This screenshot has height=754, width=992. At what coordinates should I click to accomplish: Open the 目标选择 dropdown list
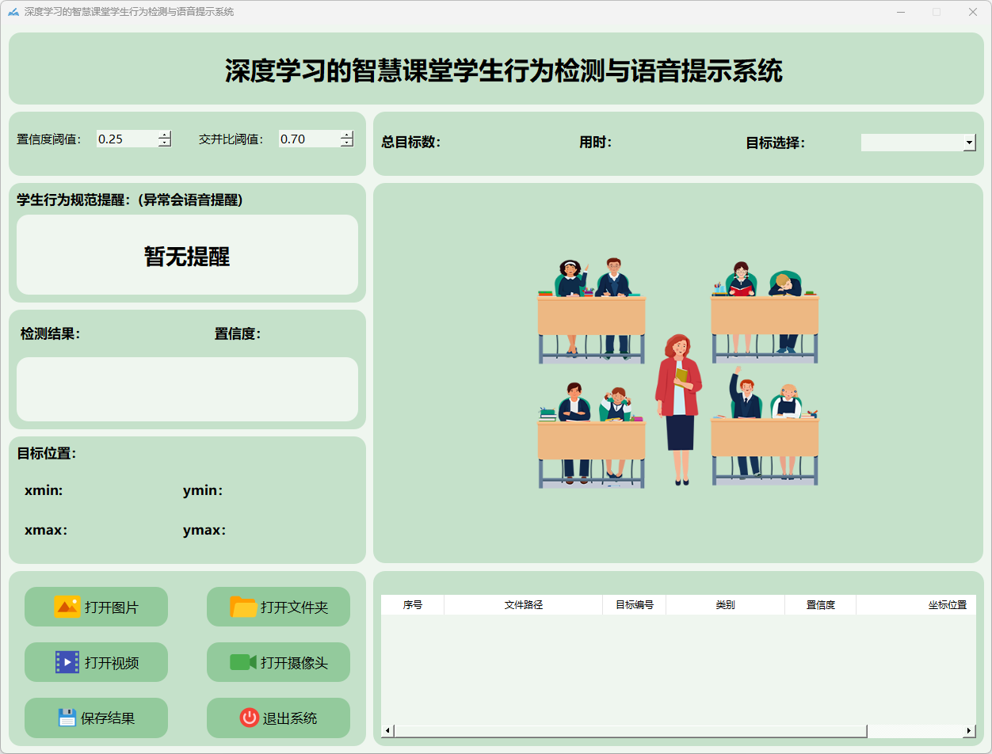point(969,143)
